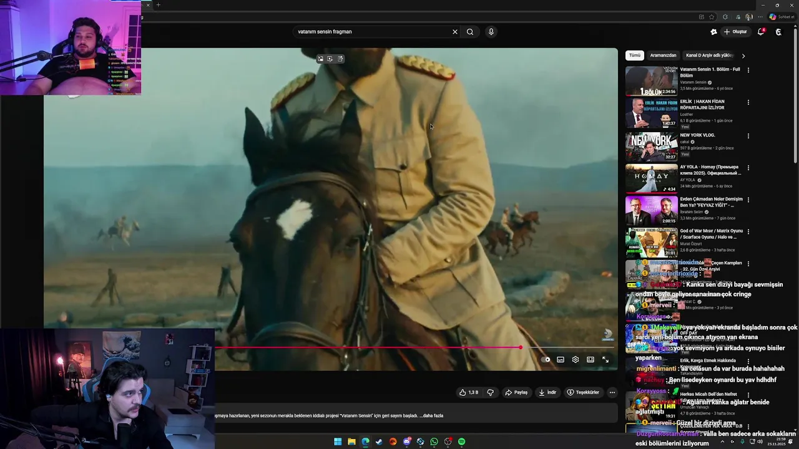
Task: Select the Tümü filter chip
Action: pos(635,56)
